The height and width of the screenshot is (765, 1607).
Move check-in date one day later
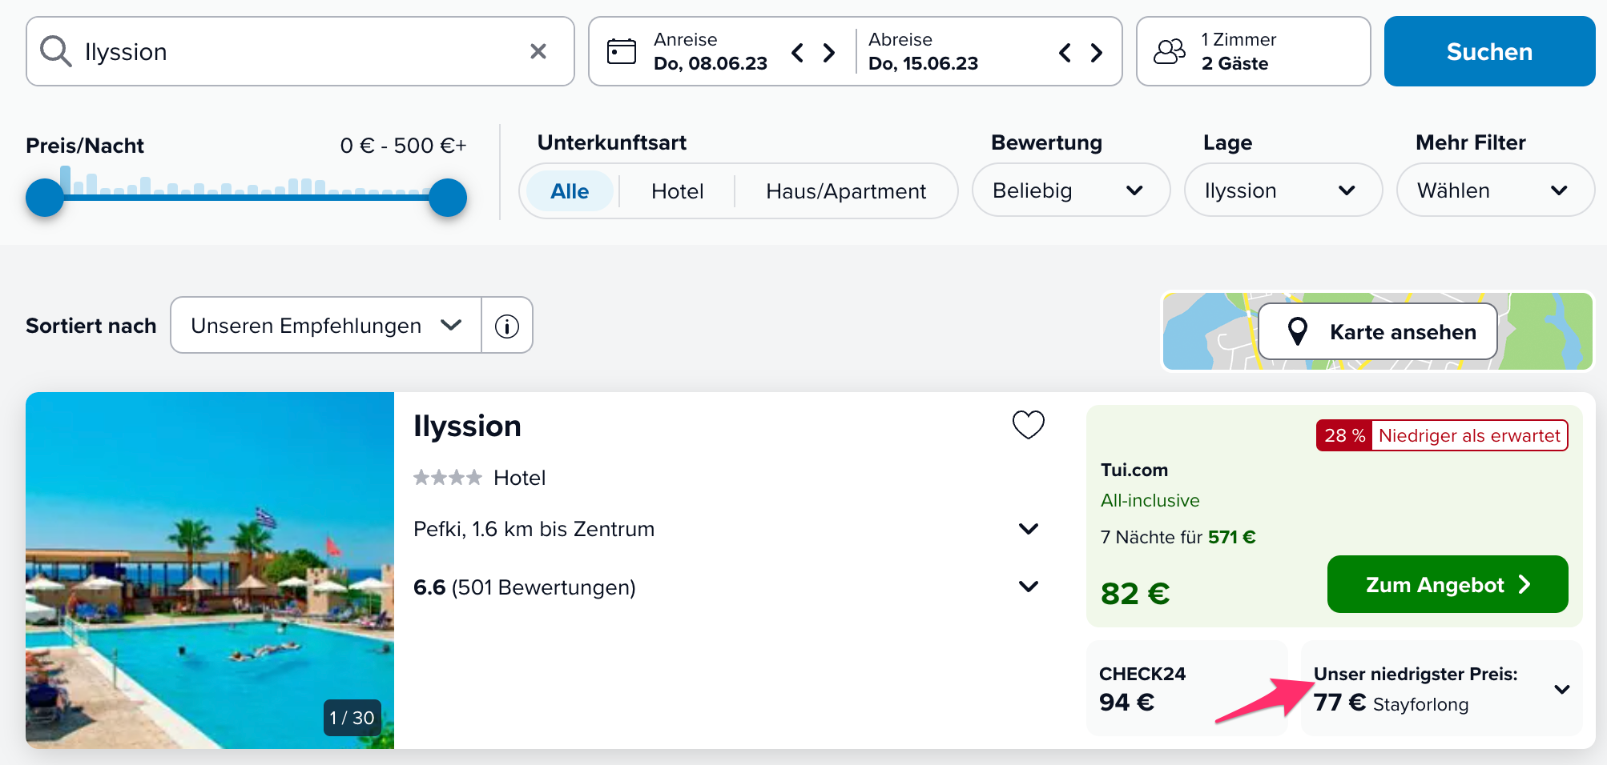(x=829, y=53)
